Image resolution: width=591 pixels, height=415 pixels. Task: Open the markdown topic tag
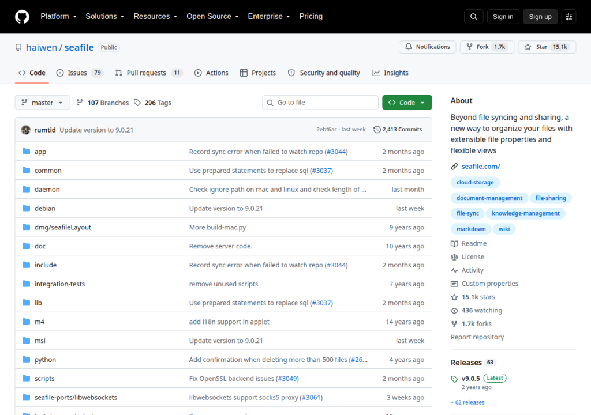[471, 229]
